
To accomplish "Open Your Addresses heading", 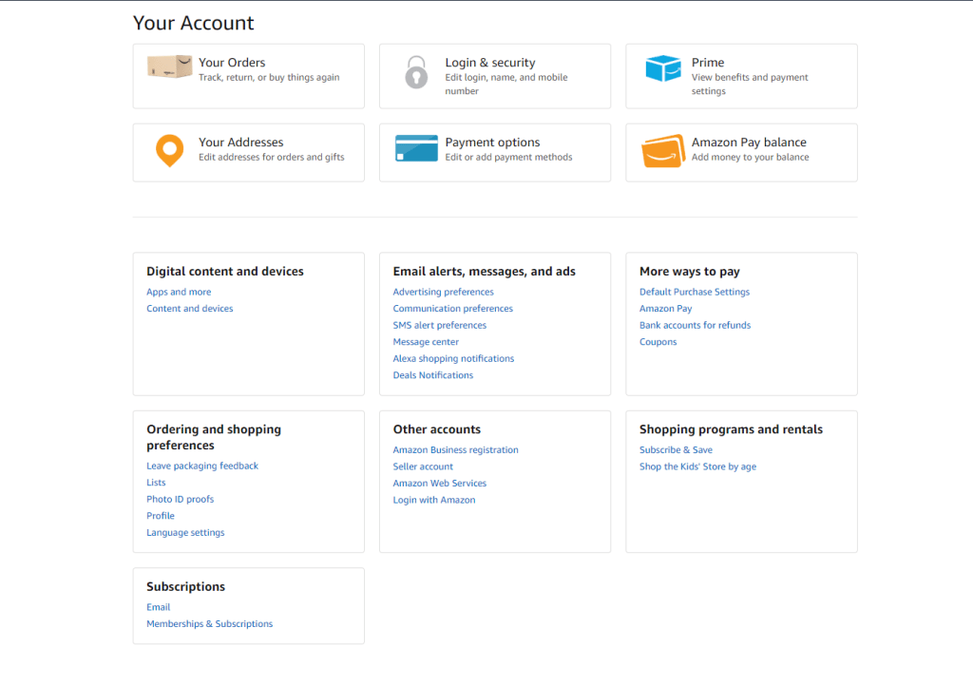I will (240, 143).
